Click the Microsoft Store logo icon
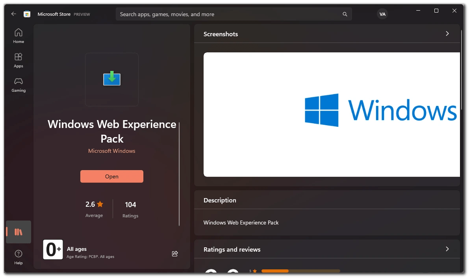471x280 pixels. (27, 14)
